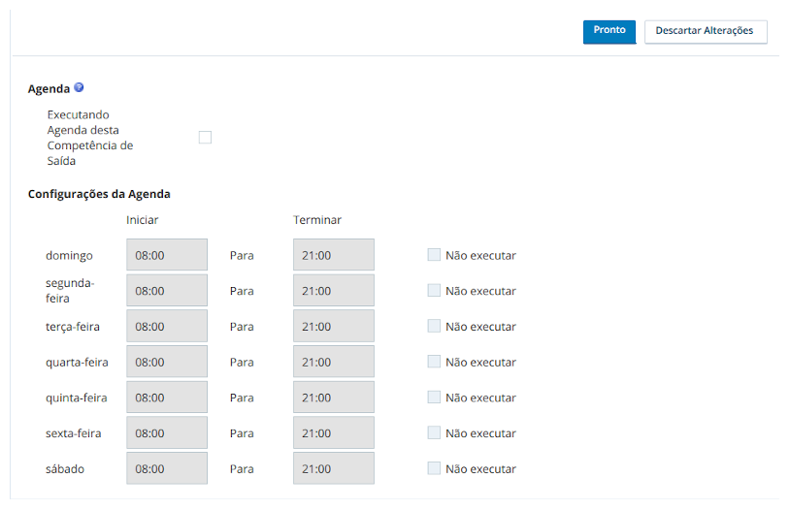Check Não executar for terça-feira
Viewport: 790px width, 510px height.
click(434, 326)
